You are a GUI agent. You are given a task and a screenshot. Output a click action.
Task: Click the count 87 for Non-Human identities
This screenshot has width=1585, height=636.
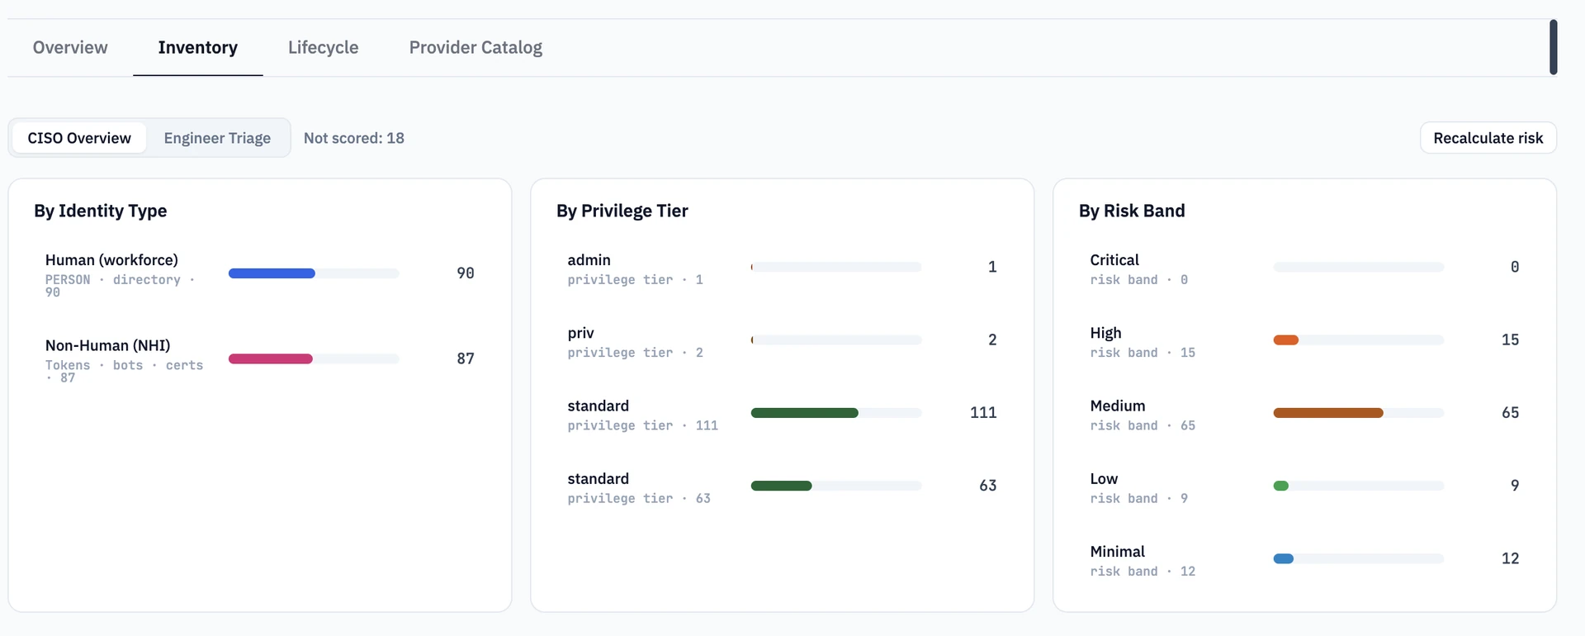click(x=466, y=358)
